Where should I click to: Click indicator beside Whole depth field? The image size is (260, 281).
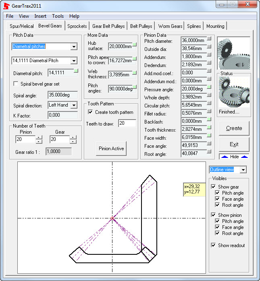click(x=209, y=95)
